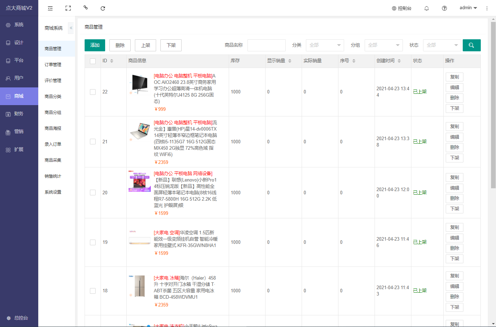Select the checkbox for product ID 22

coord(93,92)
